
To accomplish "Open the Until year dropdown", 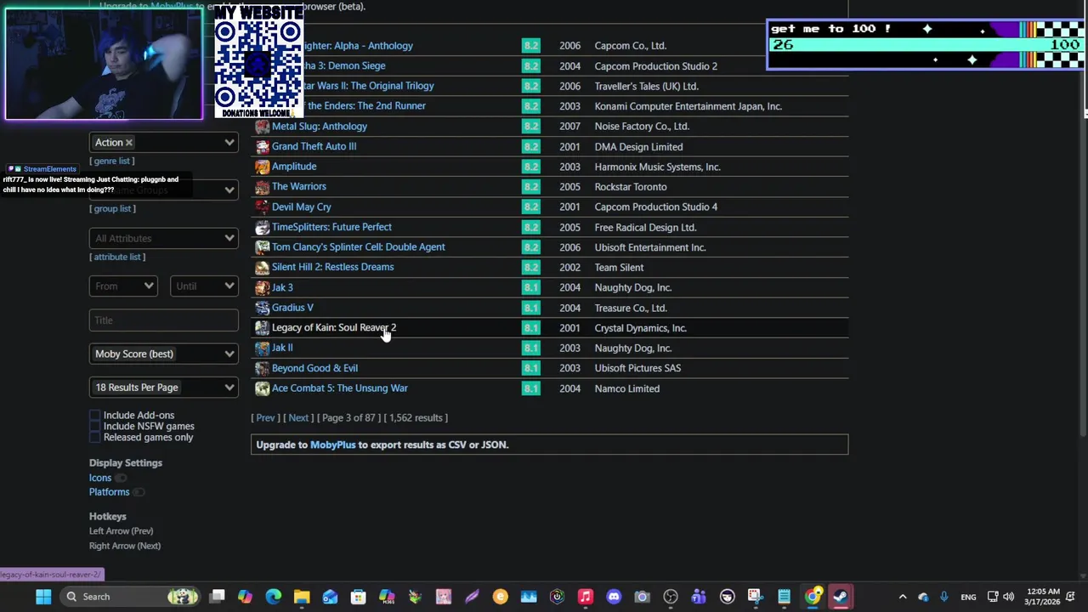I will pos(204,286).
